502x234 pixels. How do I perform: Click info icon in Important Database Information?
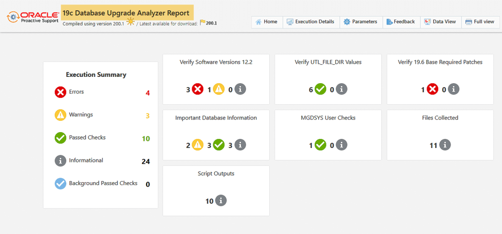[x=240, y=145]
